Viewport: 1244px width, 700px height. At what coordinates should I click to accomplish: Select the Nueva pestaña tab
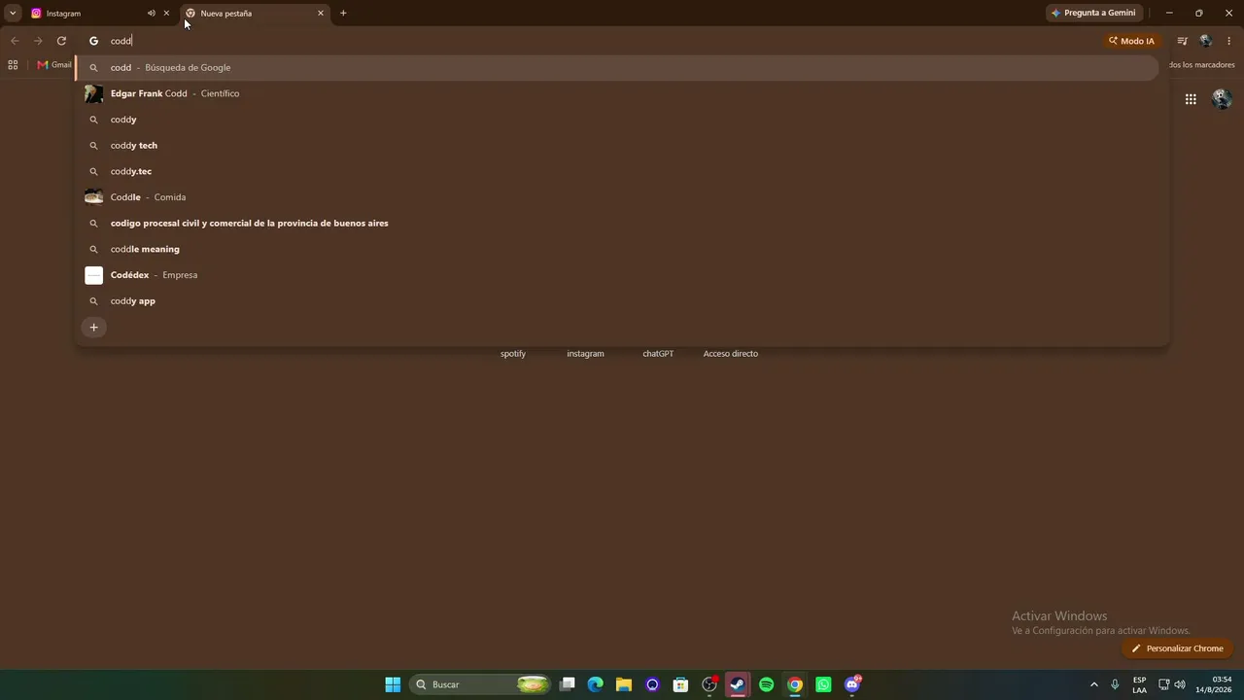253,14
